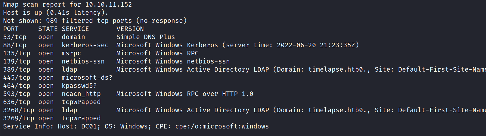Click the kerberos-sec service name

click(x=85, y=45)
